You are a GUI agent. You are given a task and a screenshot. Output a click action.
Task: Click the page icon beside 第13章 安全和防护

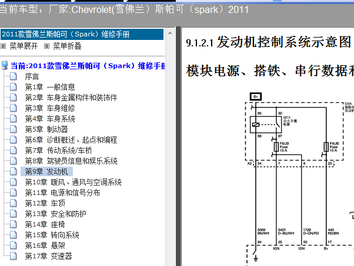point(14,214)
